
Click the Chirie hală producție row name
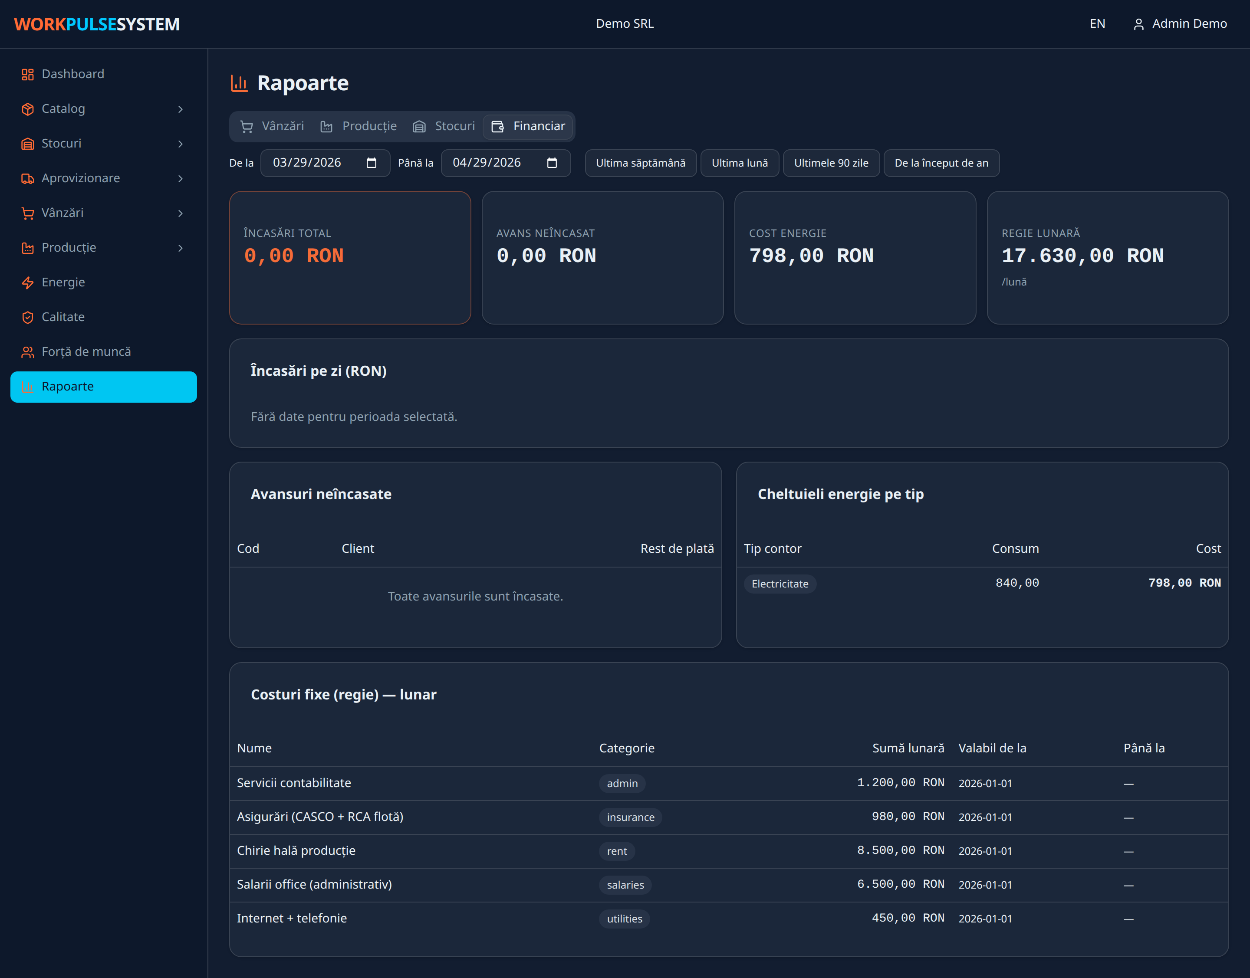296,851
